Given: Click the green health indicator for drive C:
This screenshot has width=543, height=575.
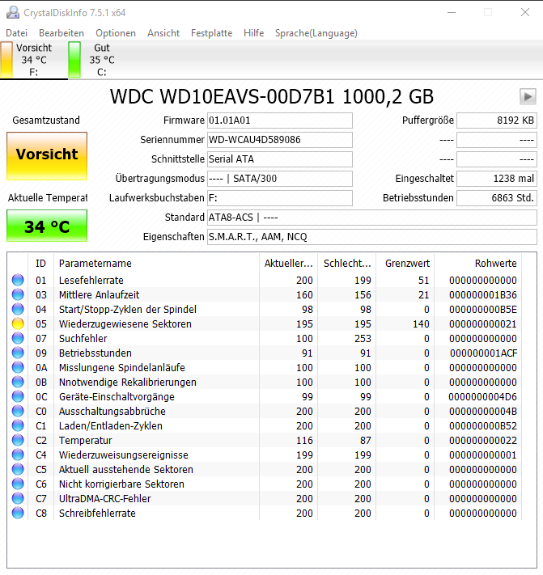Looking at the screenshot, I should 74,59.
